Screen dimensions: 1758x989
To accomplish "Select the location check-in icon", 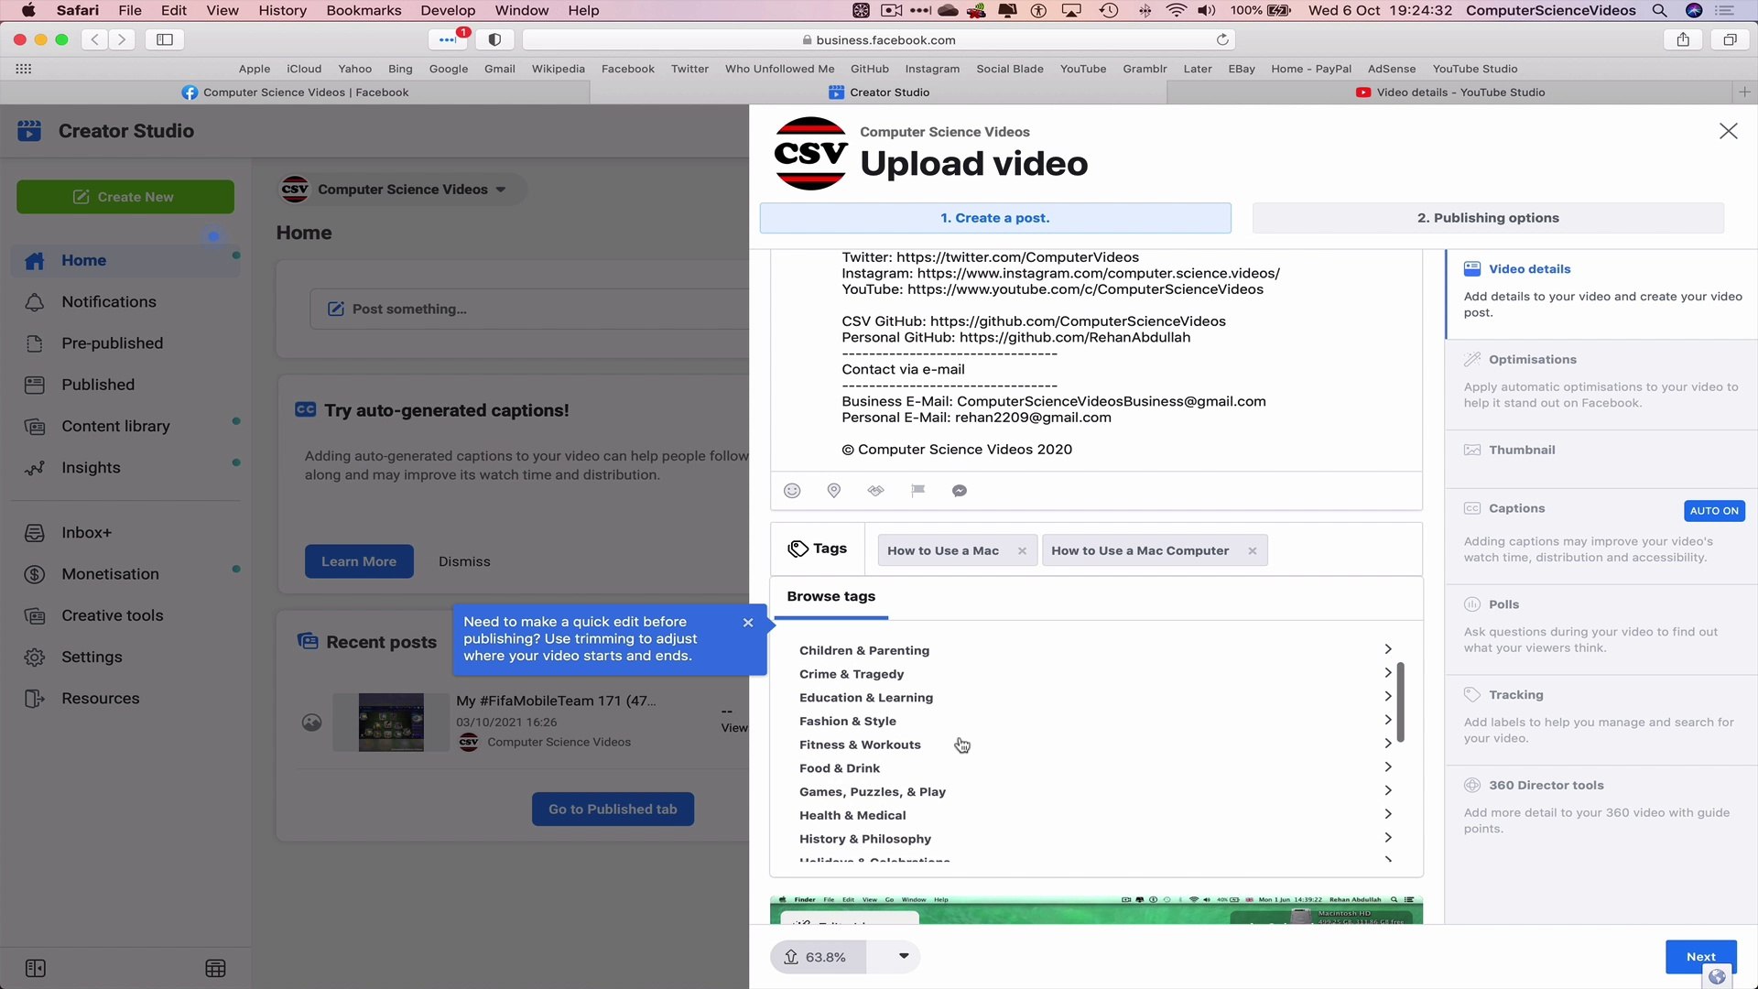I will [x=833, y=490].
